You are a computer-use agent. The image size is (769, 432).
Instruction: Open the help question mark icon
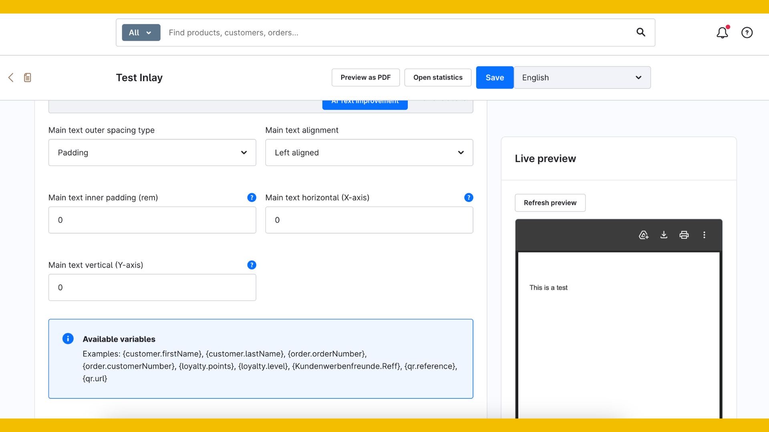[747, 32]
